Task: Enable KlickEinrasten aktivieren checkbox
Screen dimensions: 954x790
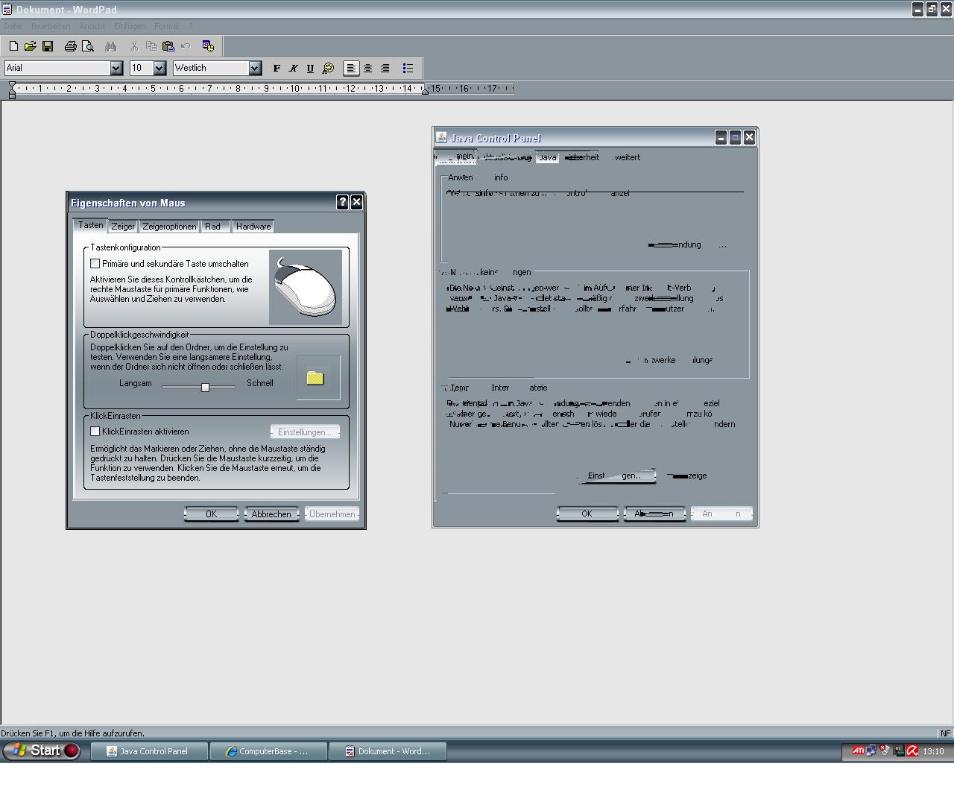Action: click(95, 432)
